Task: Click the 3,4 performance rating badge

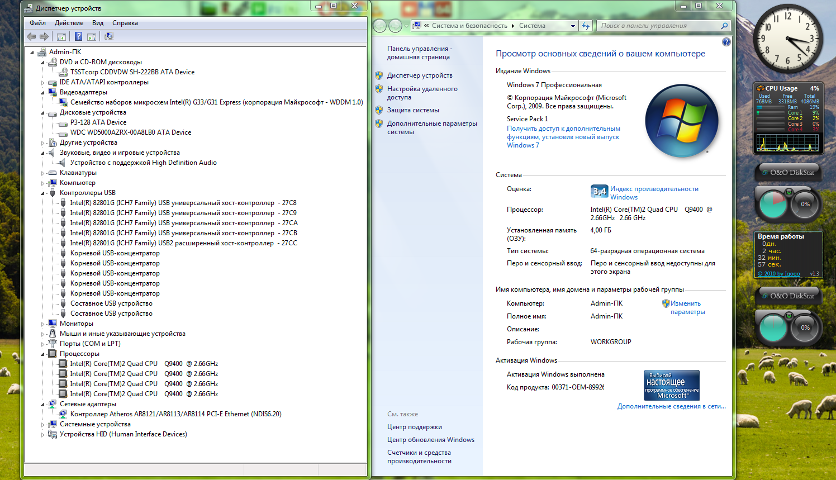Action: click(599, 192)
